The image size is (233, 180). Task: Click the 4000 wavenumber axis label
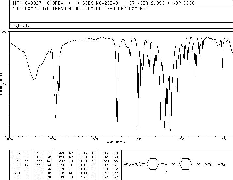click(10, 139)
